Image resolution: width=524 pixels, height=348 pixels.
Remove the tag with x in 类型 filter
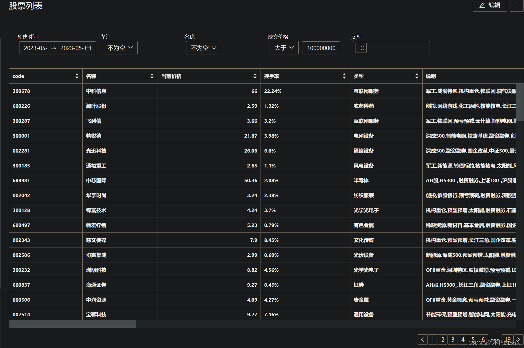362,48
